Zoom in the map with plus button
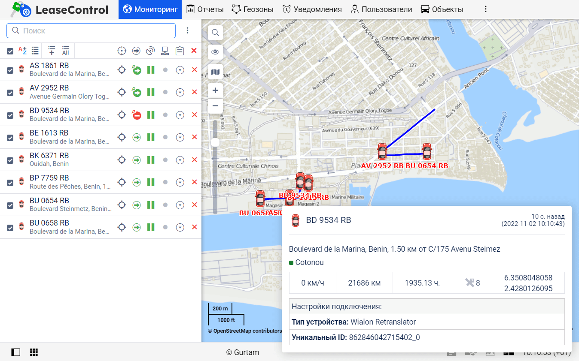Screen dimensions: 579x361 point(215,90)
